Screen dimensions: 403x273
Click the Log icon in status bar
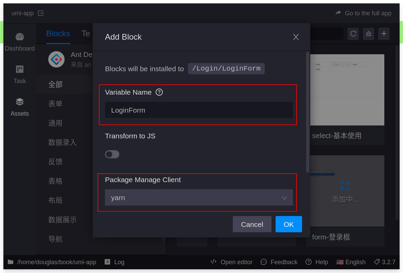[107, 262]
